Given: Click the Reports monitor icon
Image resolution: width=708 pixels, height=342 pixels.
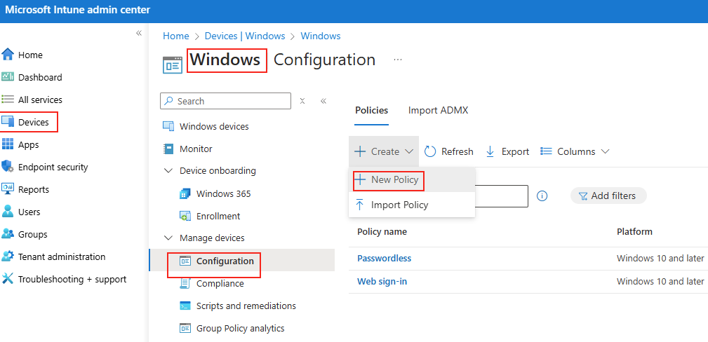Looking at the screenshot, I should coord(8,189).
